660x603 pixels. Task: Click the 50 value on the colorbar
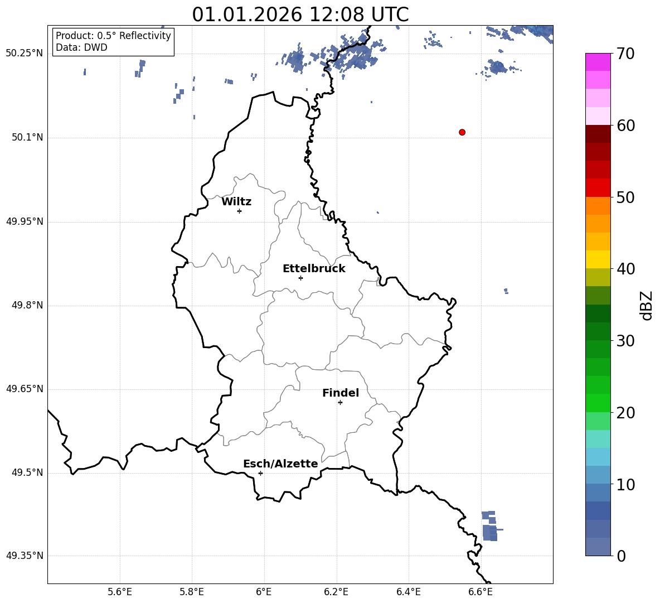coord(625,197)
